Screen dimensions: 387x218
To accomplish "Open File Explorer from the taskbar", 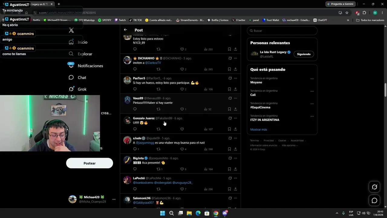I will [189, 213].
